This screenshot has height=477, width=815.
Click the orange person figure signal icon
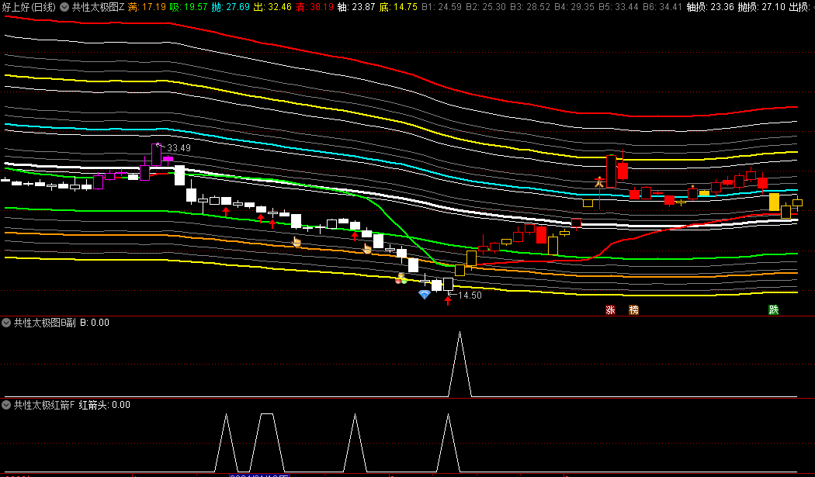click(599, 181)
